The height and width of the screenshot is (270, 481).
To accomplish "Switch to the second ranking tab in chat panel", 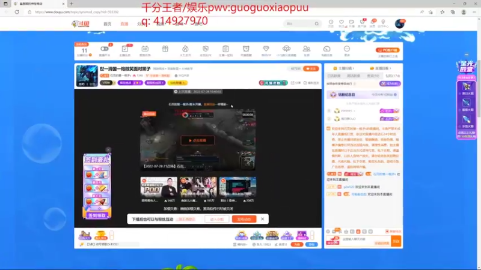I will (354, 76).
